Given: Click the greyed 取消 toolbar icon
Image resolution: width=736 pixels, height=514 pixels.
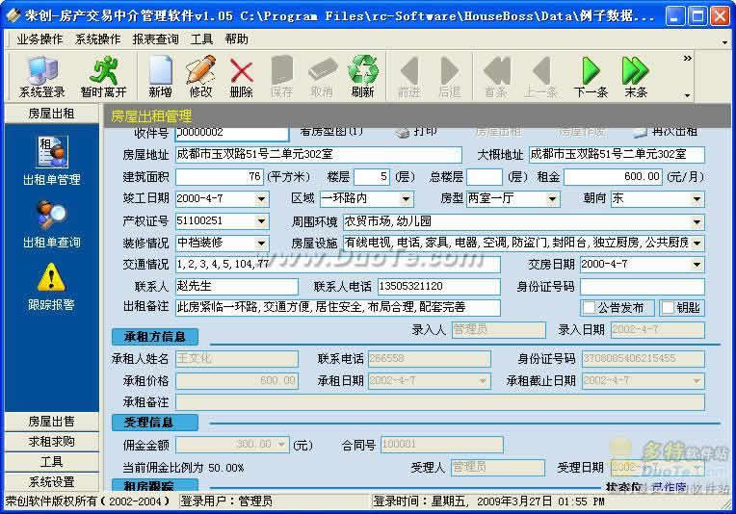Looking at the screenshot, I should [x=322, y=76].
